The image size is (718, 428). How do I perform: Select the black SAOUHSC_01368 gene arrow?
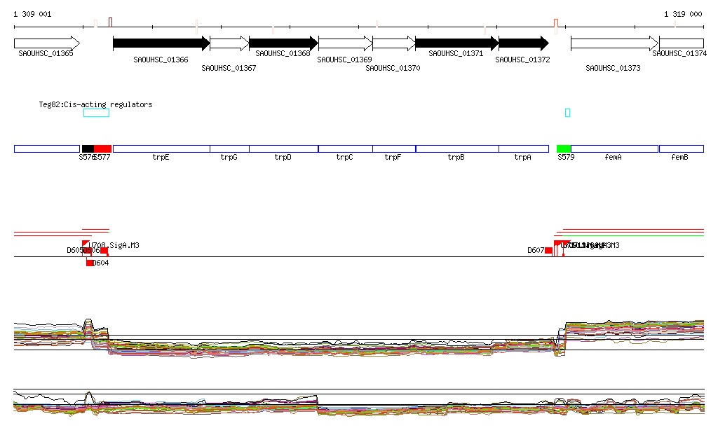click(x=283, y=43)
